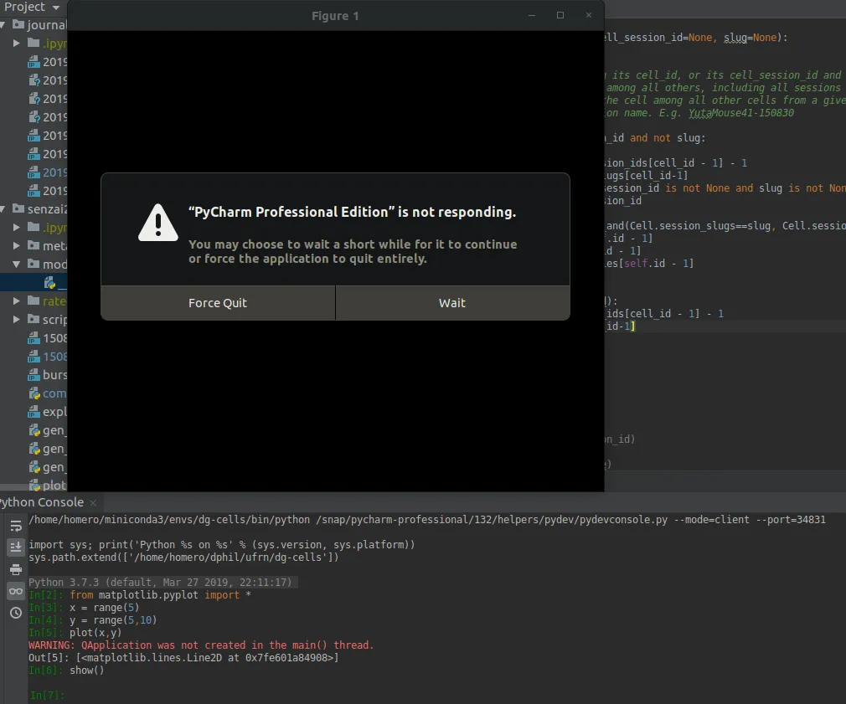Click the journal folder icon
This screenshot has width=846, height=704.
point(18,24)
